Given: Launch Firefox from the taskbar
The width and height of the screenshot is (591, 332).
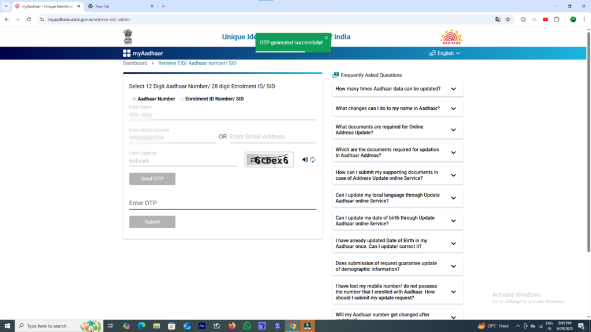Looking at the screenshot, I should (232, 326).
